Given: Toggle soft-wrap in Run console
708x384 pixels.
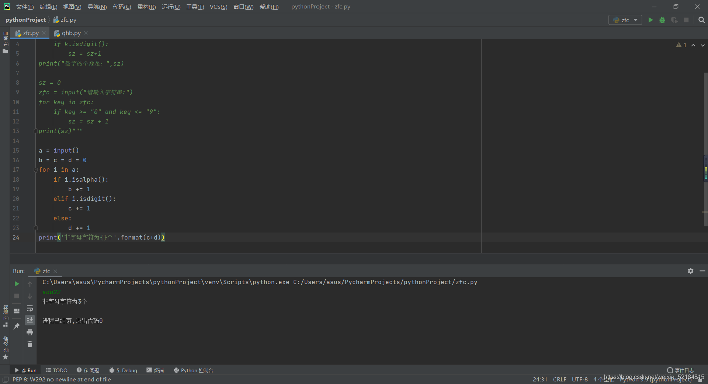Looking at the screenshot, I should [30, 308].
